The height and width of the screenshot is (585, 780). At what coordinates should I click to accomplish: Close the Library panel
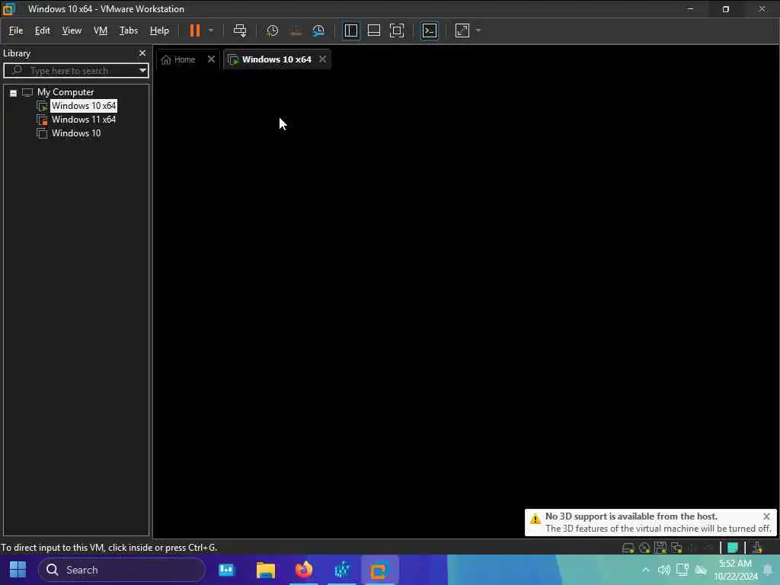click(142, 53)
